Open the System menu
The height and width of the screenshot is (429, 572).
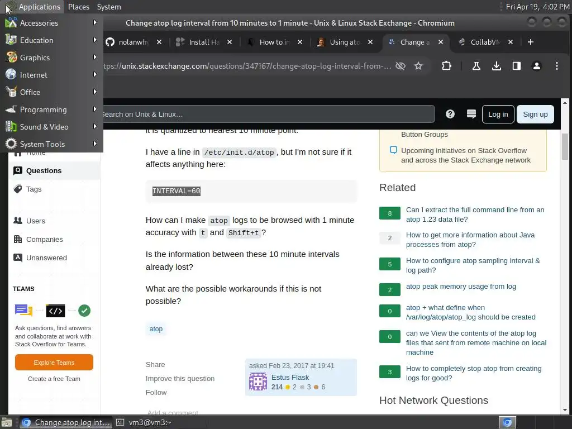tap(109, 7)
